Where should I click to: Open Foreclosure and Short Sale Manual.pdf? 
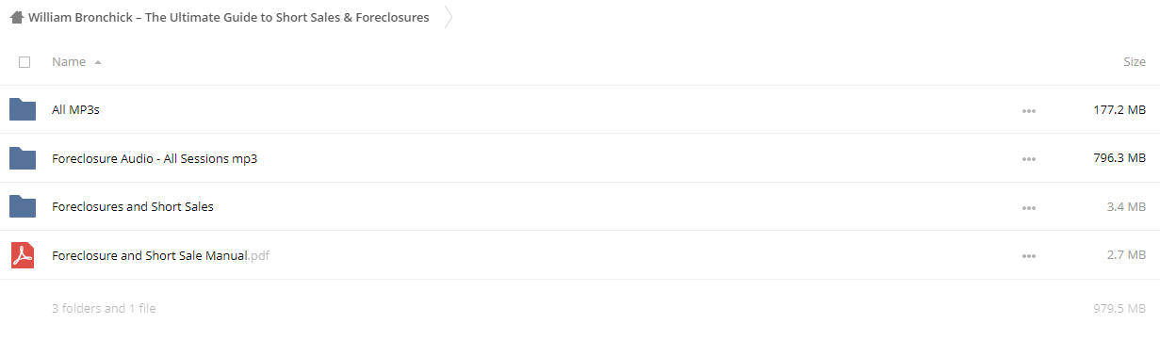[161, 255]
